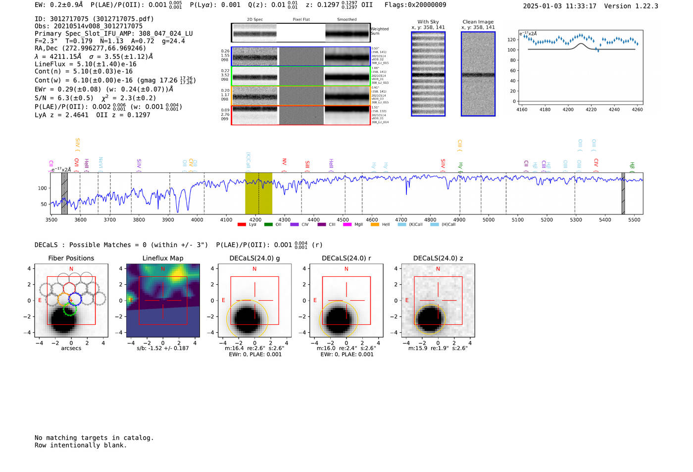Click the Weighted Sum 2D spectrum strip
The width and height of the screenshot is (693, 472).
click(x=301, y=33)
